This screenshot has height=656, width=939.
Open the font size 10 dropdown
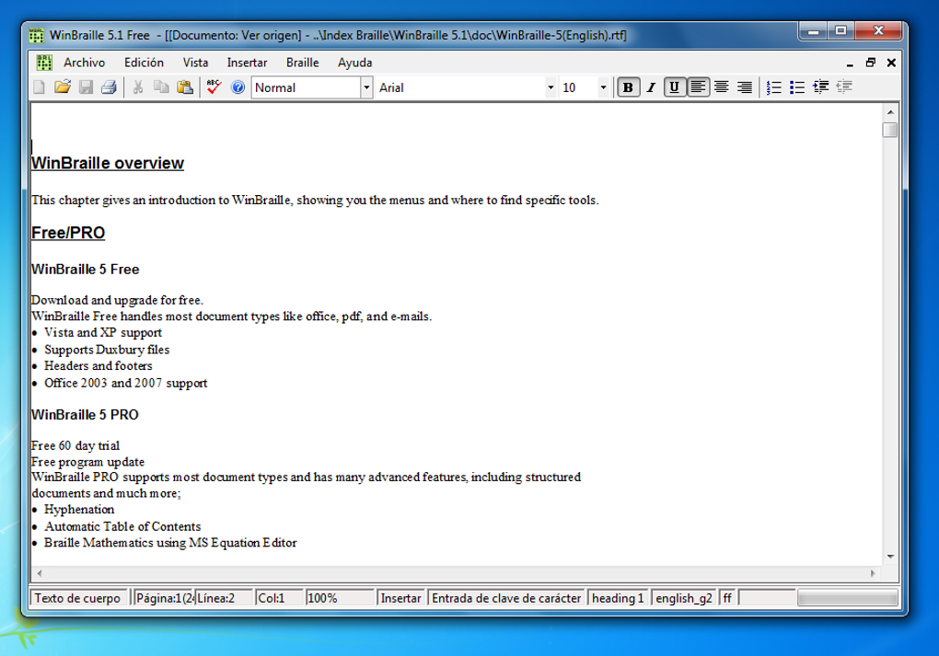click(603, 87)
